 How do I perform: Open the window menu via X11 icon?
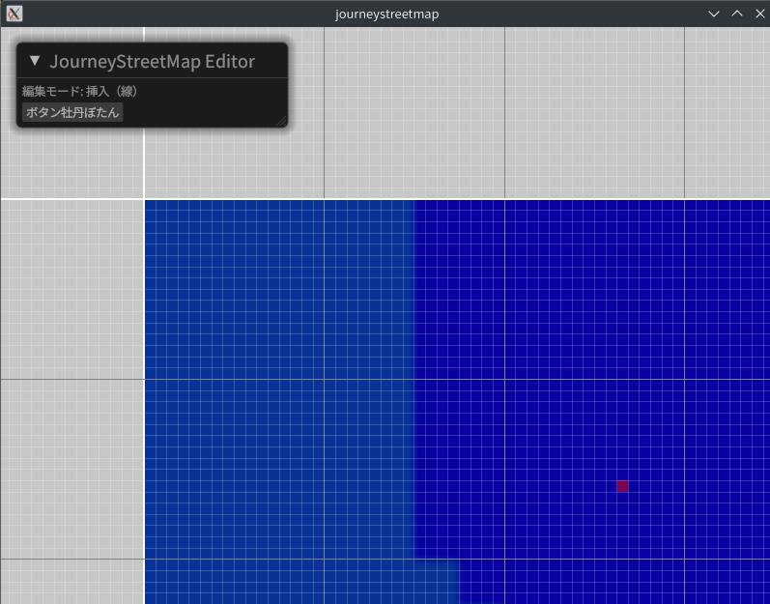click(x=14, y=14)
